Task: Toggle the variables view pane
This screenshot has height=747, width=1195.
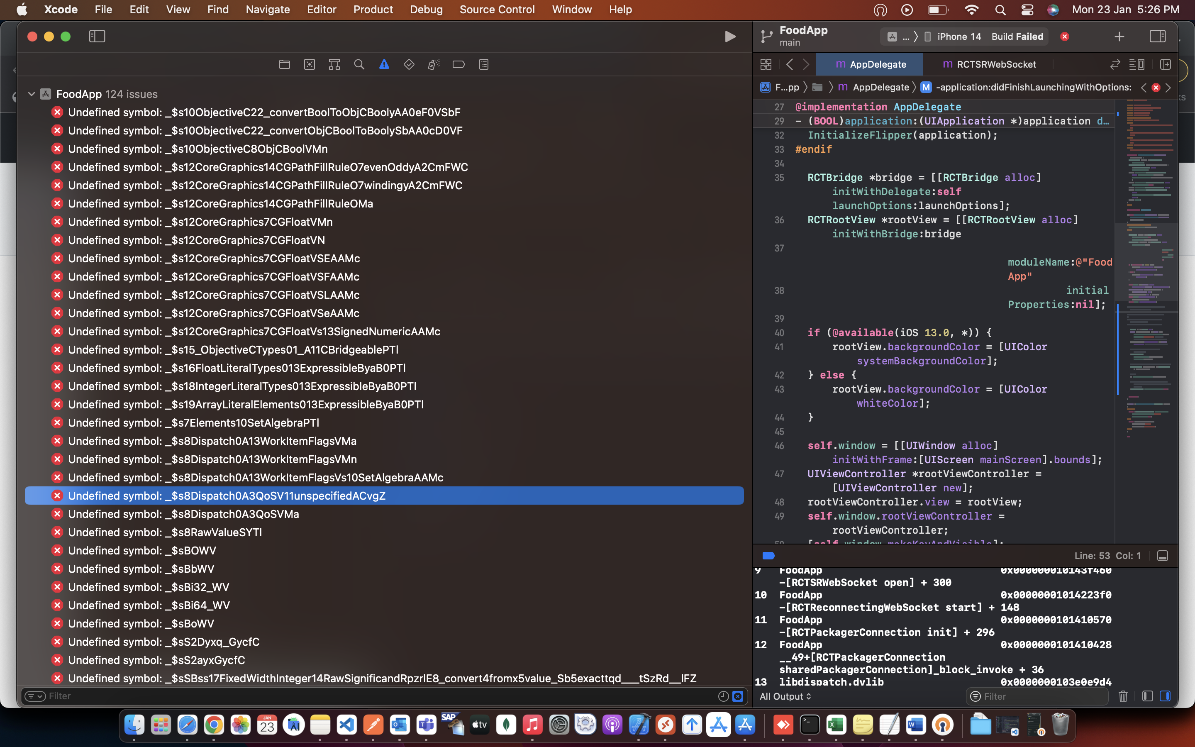Action: [x=1148, y=696]
